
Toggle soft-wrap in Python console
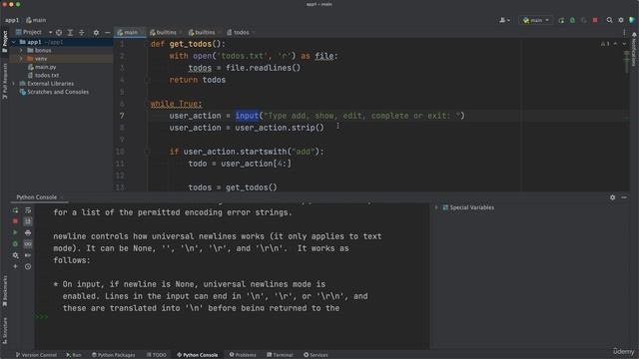28,210
